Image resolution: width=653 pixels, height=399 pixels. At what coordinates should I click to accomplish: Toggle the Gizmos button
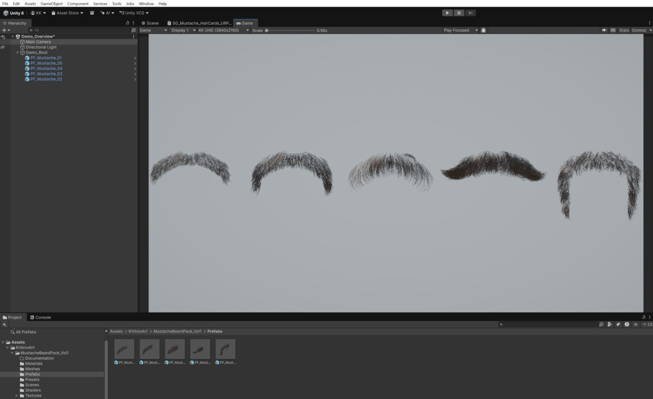[x=638, y=30]
